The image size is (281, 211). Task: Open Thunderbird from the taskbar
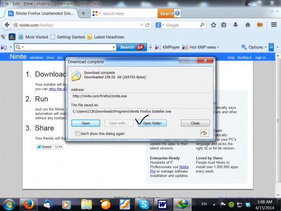point(47,204)
